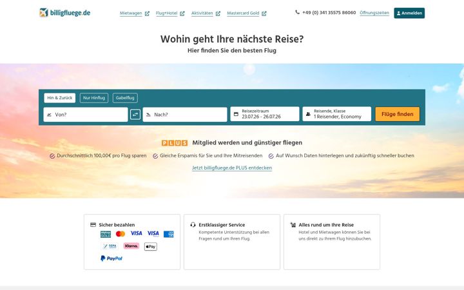Click the Sicher bezahlen title
The width and height of the screenshot is (464, 290).
[117, 225]
